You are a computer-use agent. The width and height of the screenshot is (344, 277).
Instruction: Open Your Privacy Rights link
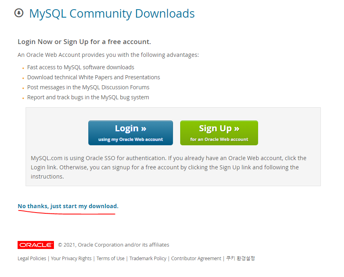pyautogui.click(x=71, y=259)
